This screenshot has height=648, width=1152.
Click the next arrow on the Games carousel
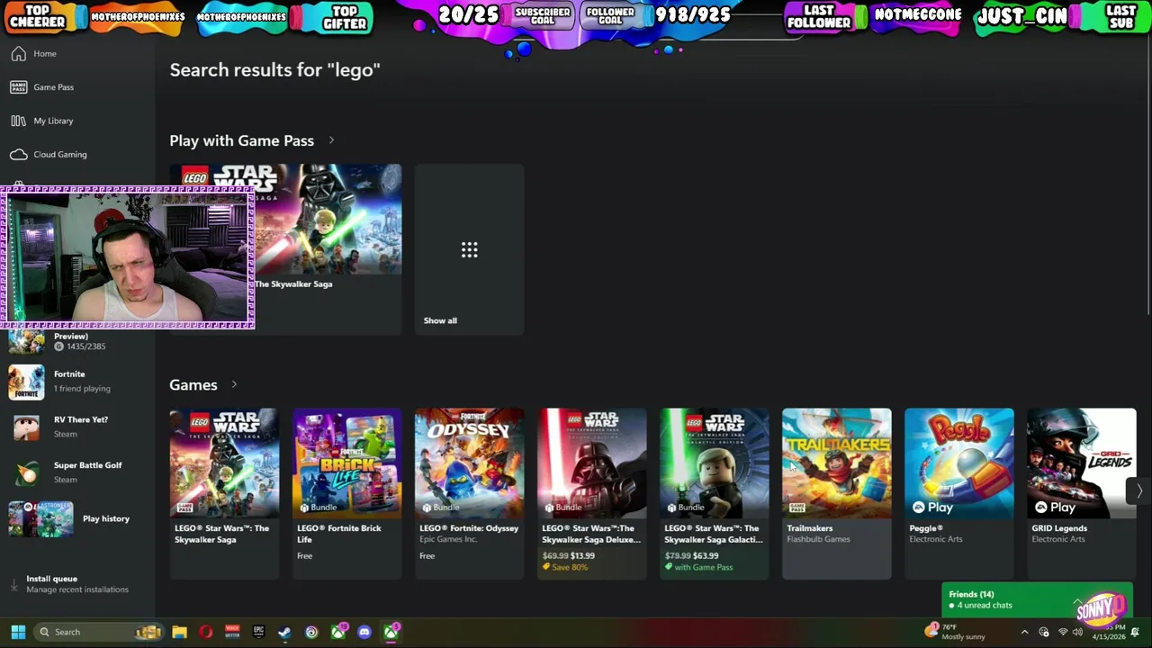(1138, 490)
